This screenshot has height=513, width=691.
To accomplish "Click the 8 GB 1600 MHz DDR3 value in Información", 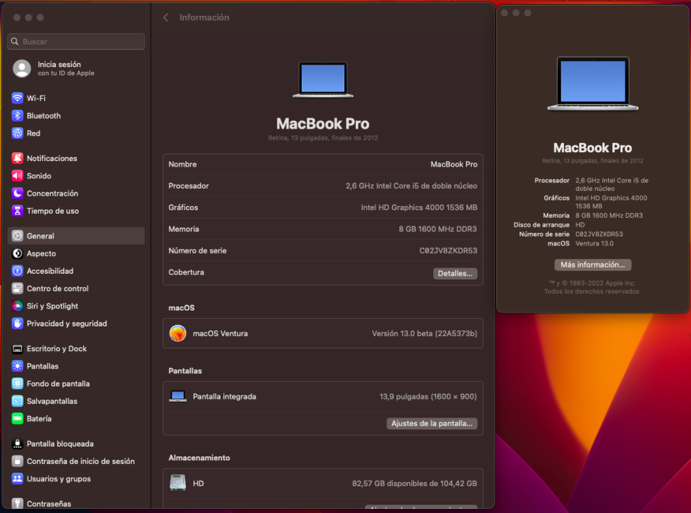I will (x=437, y=229).
